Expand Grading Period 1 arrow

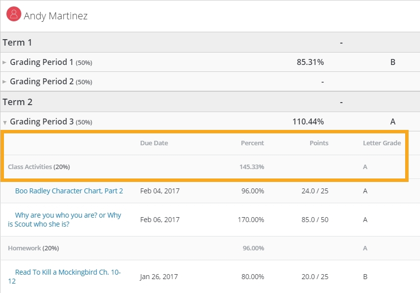point(5,62)
